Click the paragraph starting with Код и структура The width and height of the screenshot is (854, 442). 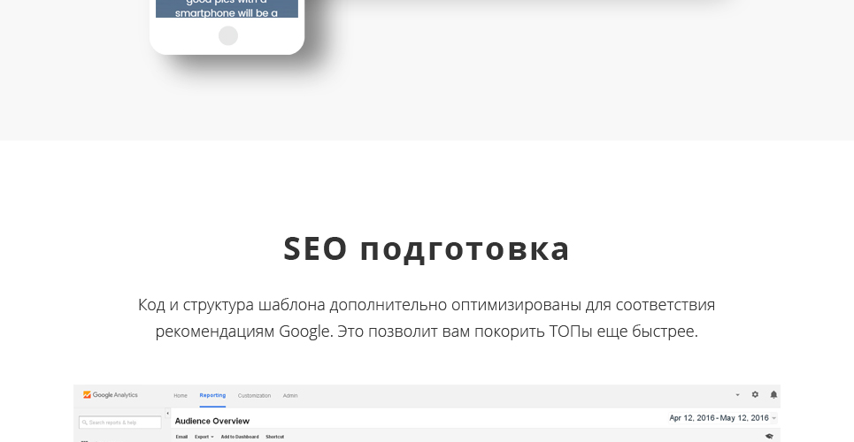pos(427,318)
